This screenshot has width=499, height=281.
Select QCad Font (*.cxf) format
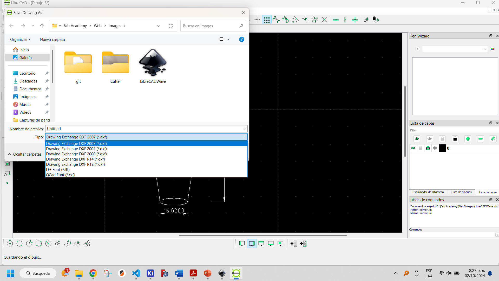point(146,175)
